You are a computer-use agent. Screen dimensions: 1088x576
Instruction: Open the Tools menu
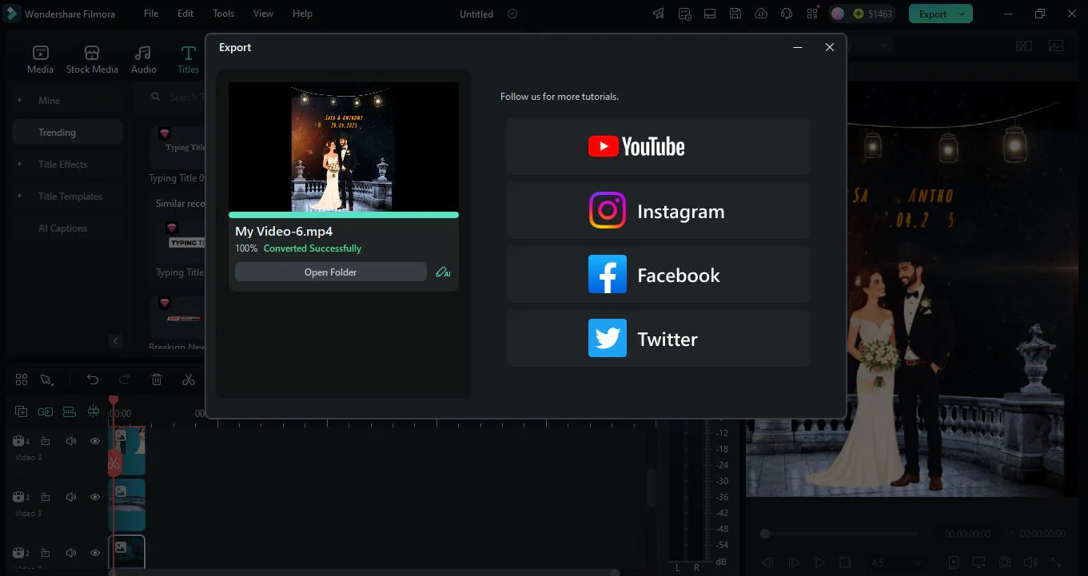[224, 14]
